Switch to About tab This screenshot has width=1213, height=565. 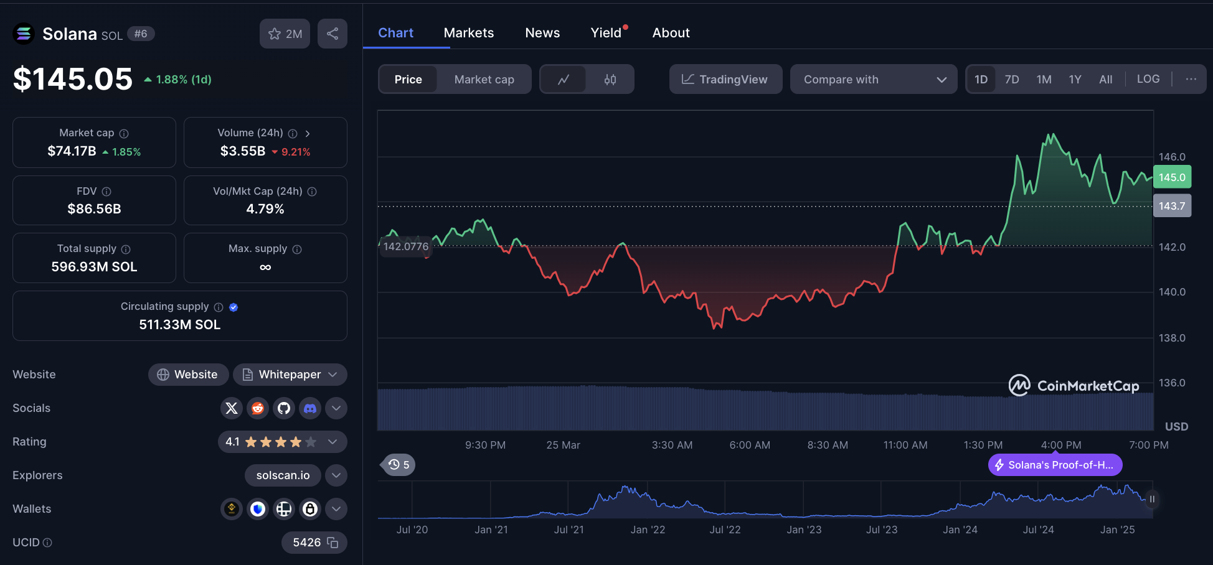[671, 33]
